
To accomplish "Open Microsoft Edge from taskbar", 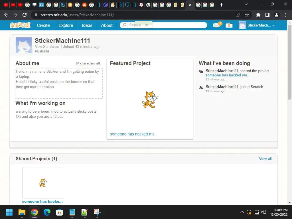I will point(47,212).
